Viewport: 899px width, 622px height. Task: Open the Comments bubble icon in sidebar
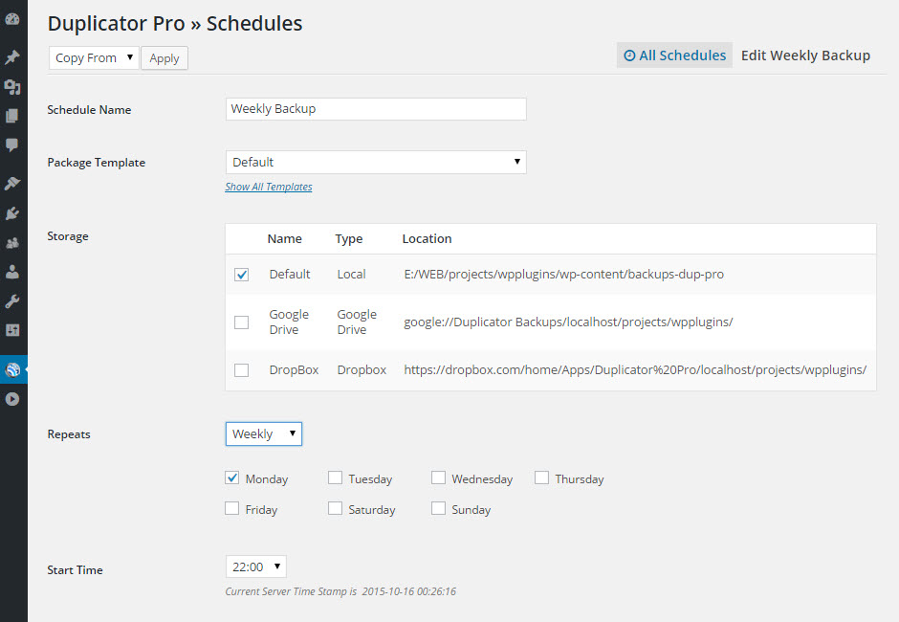12,144
